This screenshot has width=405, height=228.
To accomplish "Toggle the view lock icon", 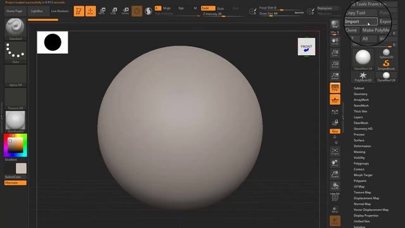I will point(335,122).
